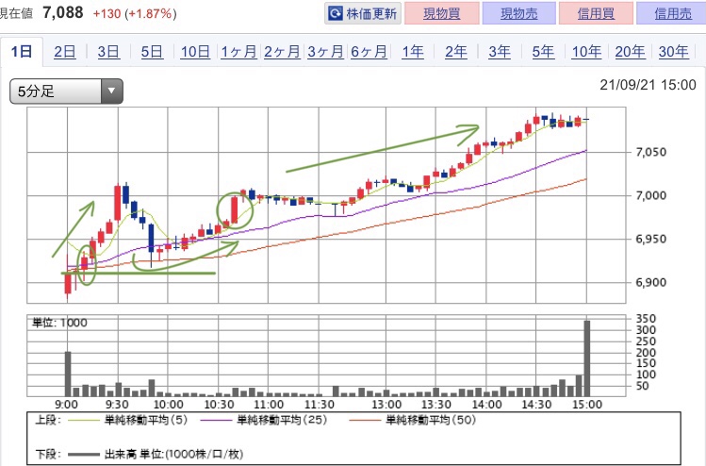This screenshot has height=466, width=706.
Task: Click the tallest volume bar at 15:00
Action: 586,358
